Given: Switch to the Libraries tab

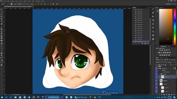Looking at the screenshot, I should pyautogui.click(x=157, y=46).
